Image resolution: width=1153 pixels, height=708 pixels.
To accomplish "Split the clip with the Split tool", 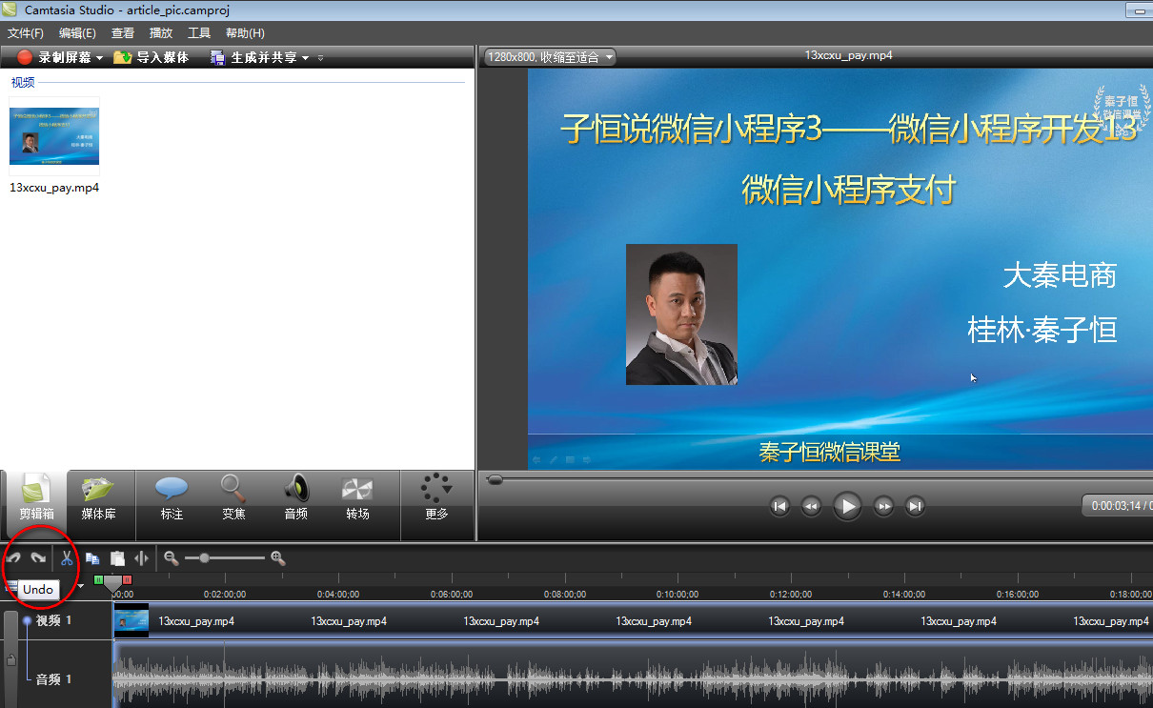I will coord(142,558).
